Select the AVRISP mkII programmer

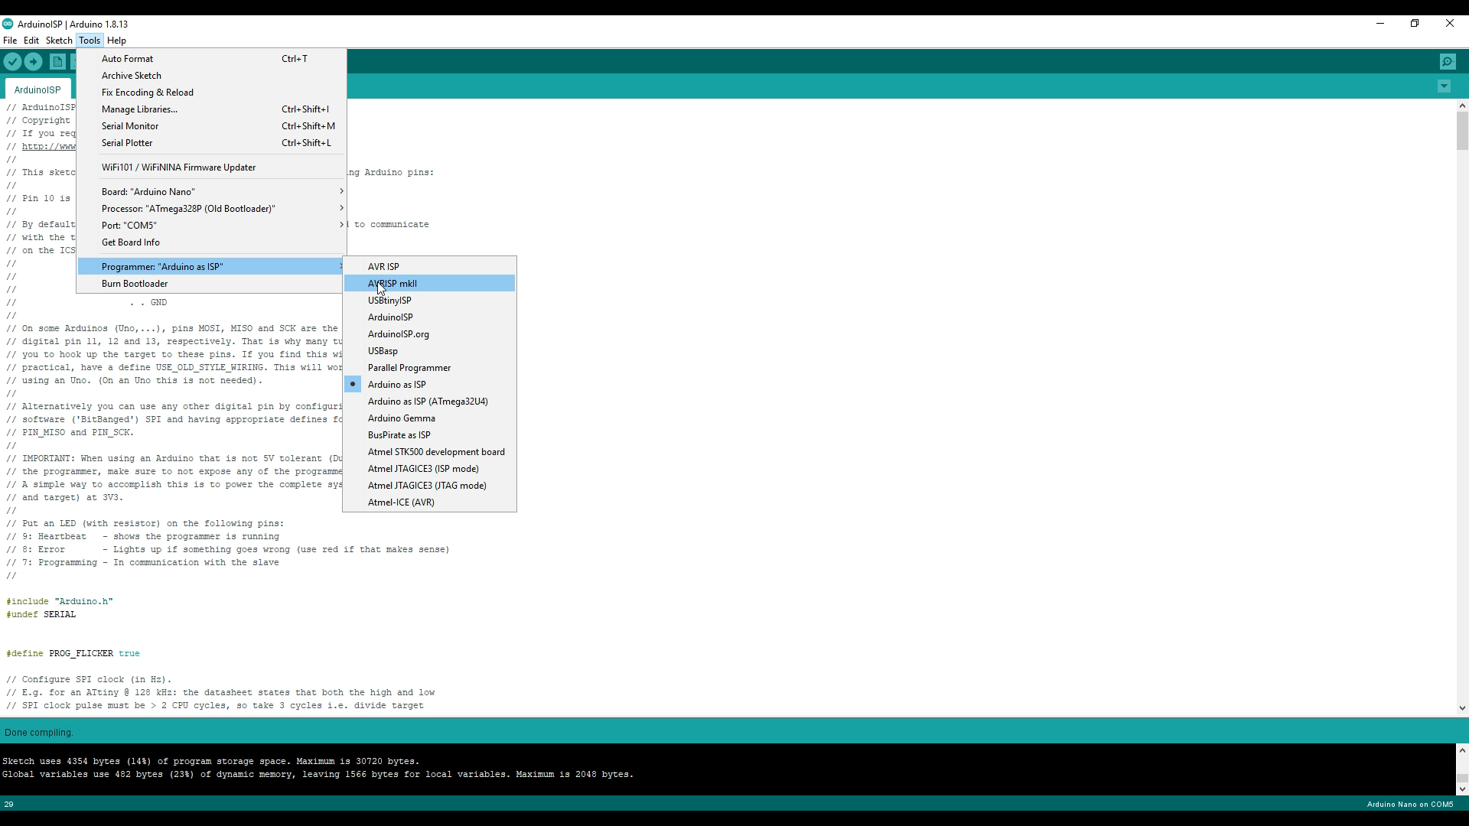(392, 284)
